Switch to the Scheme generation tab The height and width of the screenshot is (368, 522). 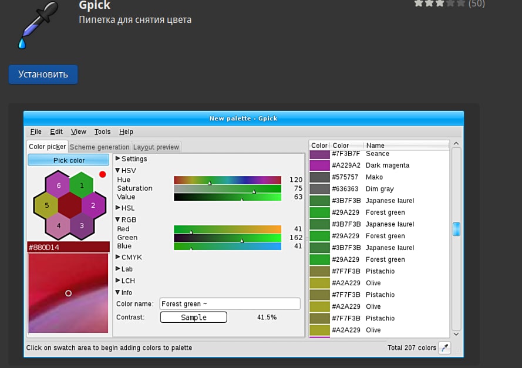100,147
